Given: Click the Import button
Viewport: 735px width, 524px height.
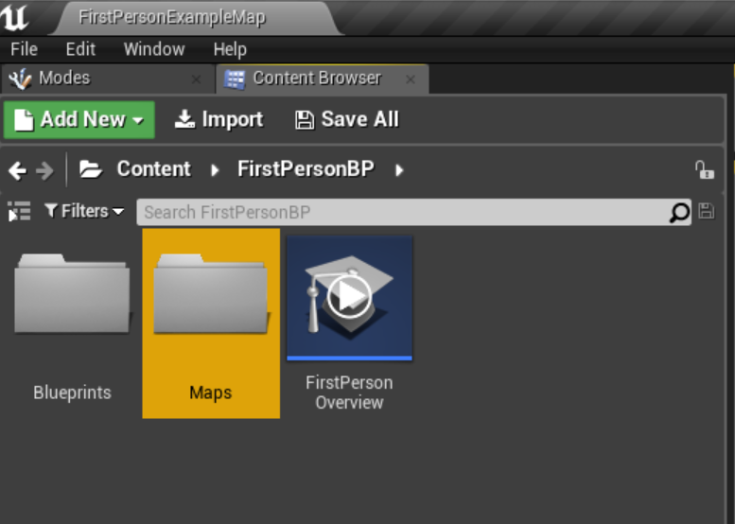Looking at the screenshot, I should (219, 120).
